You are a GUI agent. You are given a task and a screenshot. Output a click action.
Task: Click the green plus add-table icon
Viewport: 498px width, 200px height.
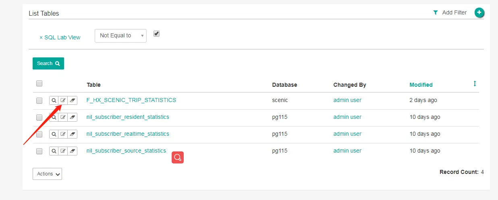click(479, 13)
